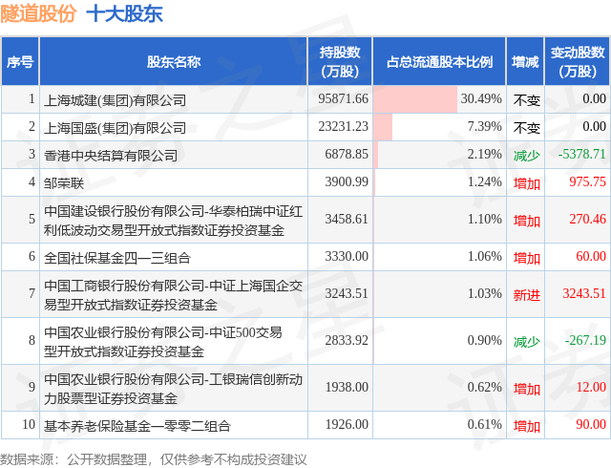Image resolution: width=611 pixels, height=468 pixels.
Task: Click holdings value 23231.23
Action: 343,126
